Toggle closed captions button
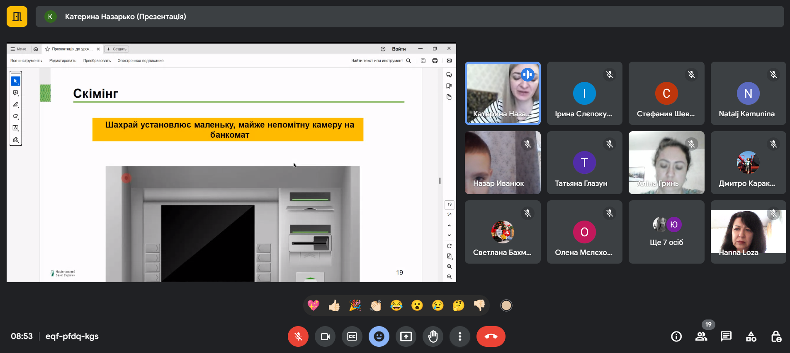Viewport: 790px width, 353px height. [352, 336]
